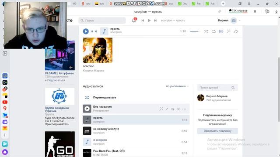The image size is (280, 157).
Task: Click Подписаться under IN.GAME ad
Action: pos(55,80)
